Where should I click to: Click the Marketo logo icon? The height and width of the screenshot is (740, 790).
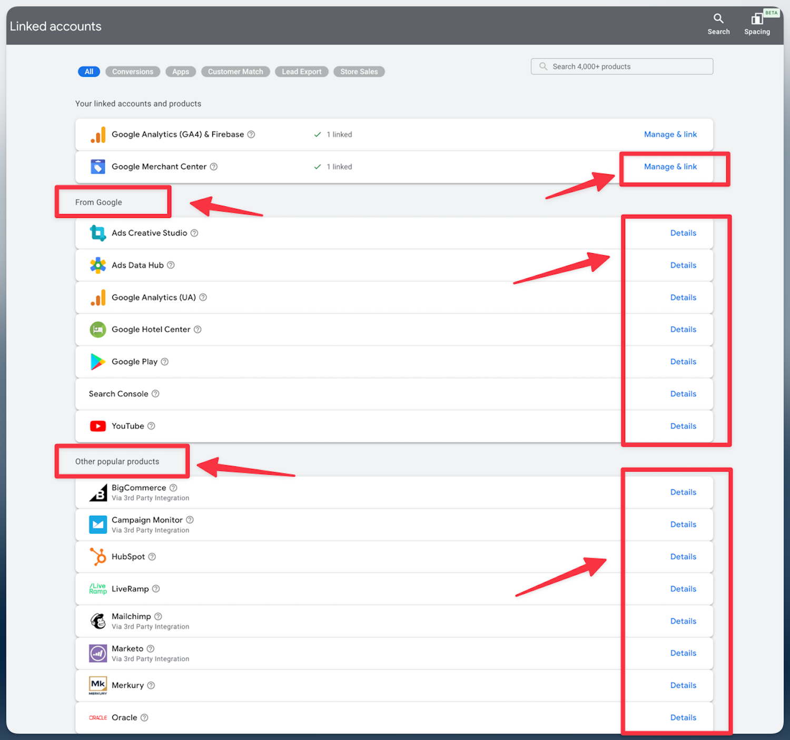point(98,654)
